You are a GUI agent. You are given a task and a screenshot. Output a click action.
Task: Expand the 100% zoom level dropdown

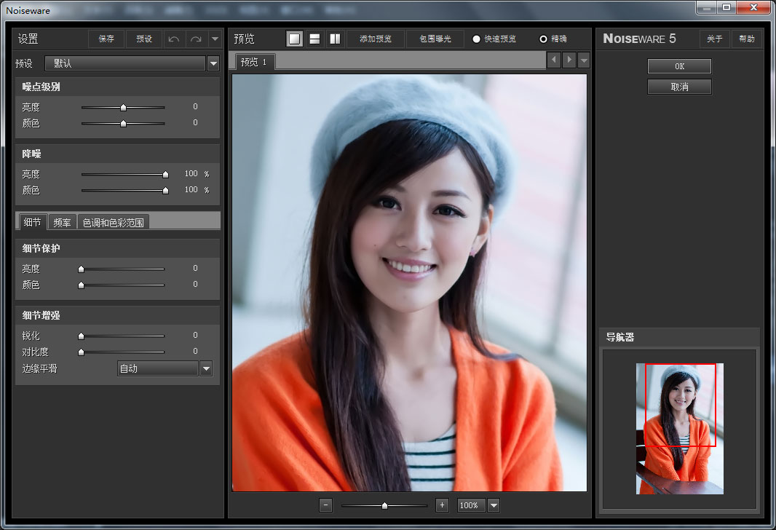pos(494,505)
